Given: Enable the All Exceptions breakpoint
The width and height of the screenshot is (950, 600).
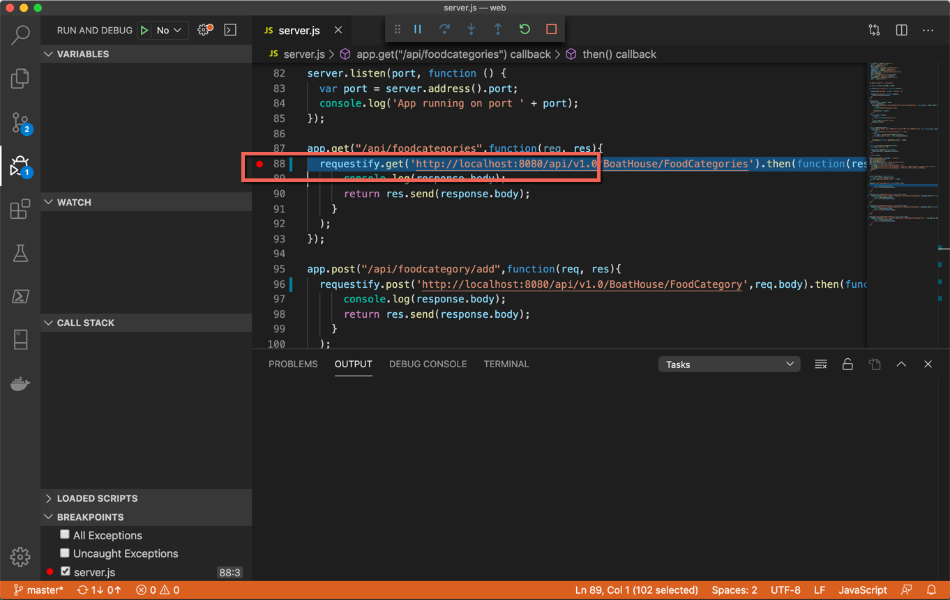Looking at the screenshot, I should [x=65, y=534].
